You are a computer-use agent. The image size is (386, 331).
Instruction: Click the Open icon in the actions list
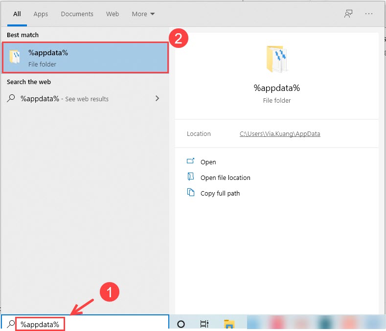[191, 162]
